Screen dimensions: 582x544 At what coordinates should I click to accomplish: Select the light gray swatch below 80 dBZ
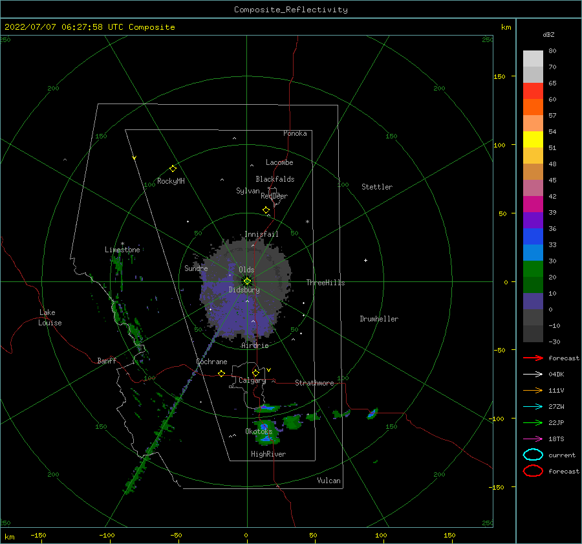point(533,59)
